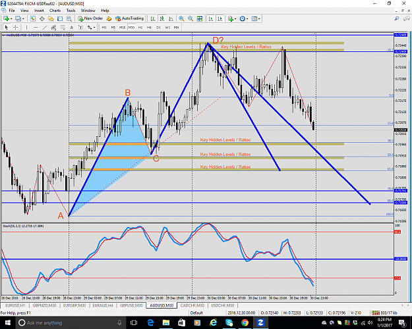Switch timeframe to W1
Image resolution: width=412 pixels, height=329 pixels.
[167, 27]
